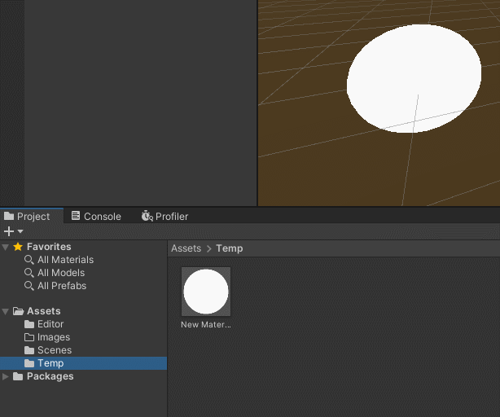Click the Images folder icon
This screenshot has width=500, height=417.
click(x=29, y=337)
